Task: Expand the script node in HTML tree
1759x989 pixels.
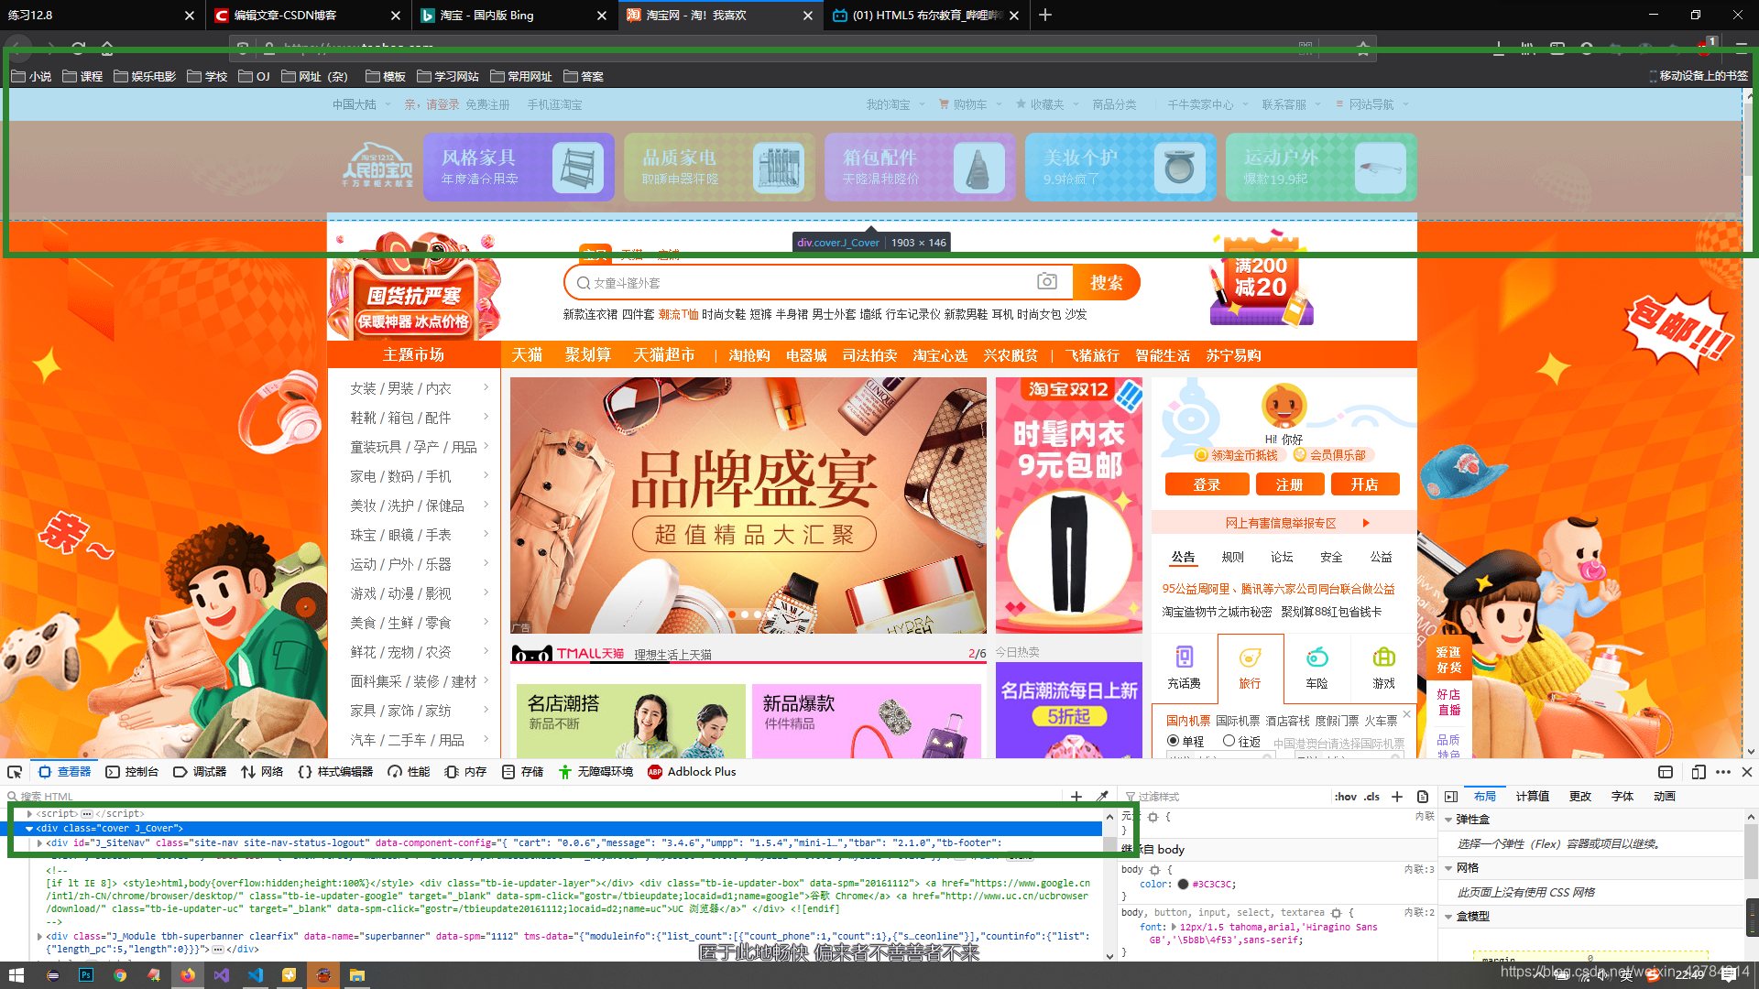Action: (x=29, y=813)
